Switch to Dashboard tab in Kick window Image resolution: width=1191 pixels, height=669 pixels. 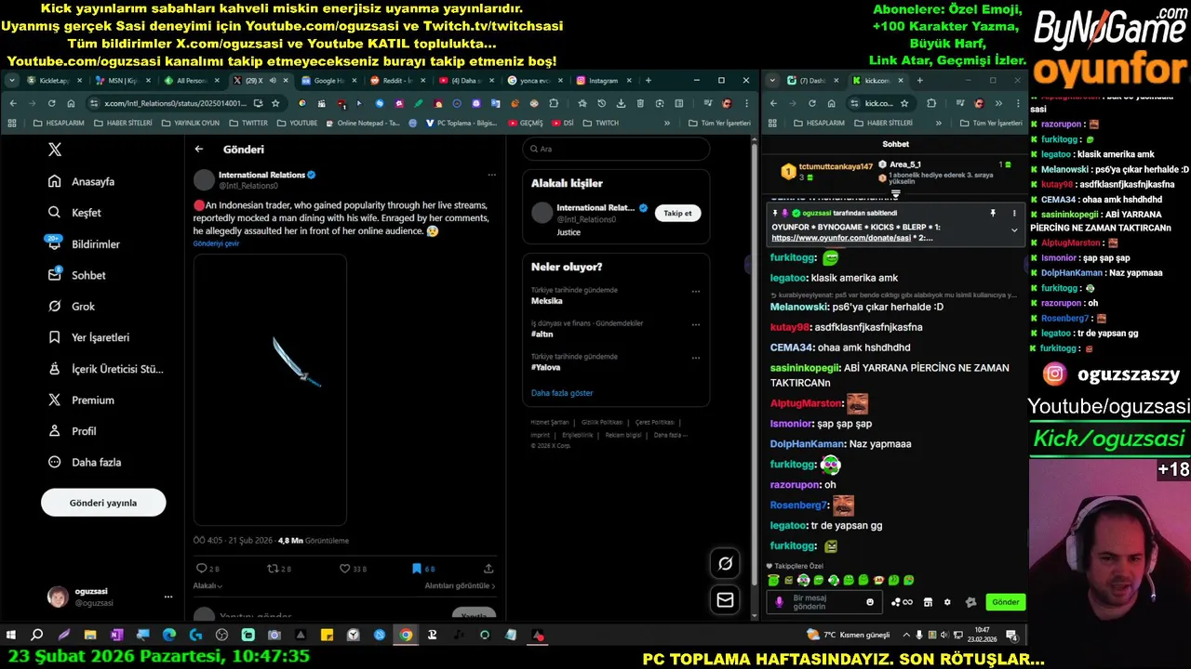tap(811, 81)
